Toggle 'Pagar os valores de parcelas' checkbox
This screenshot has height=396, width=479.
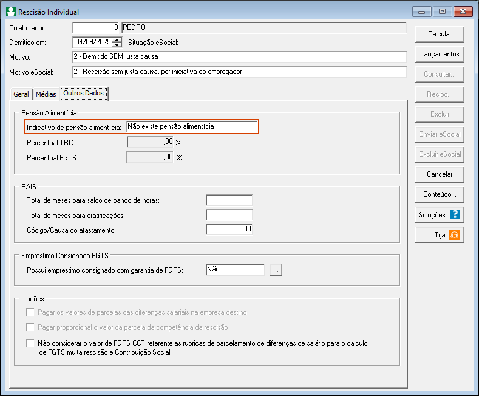click(x=30, y=312)
